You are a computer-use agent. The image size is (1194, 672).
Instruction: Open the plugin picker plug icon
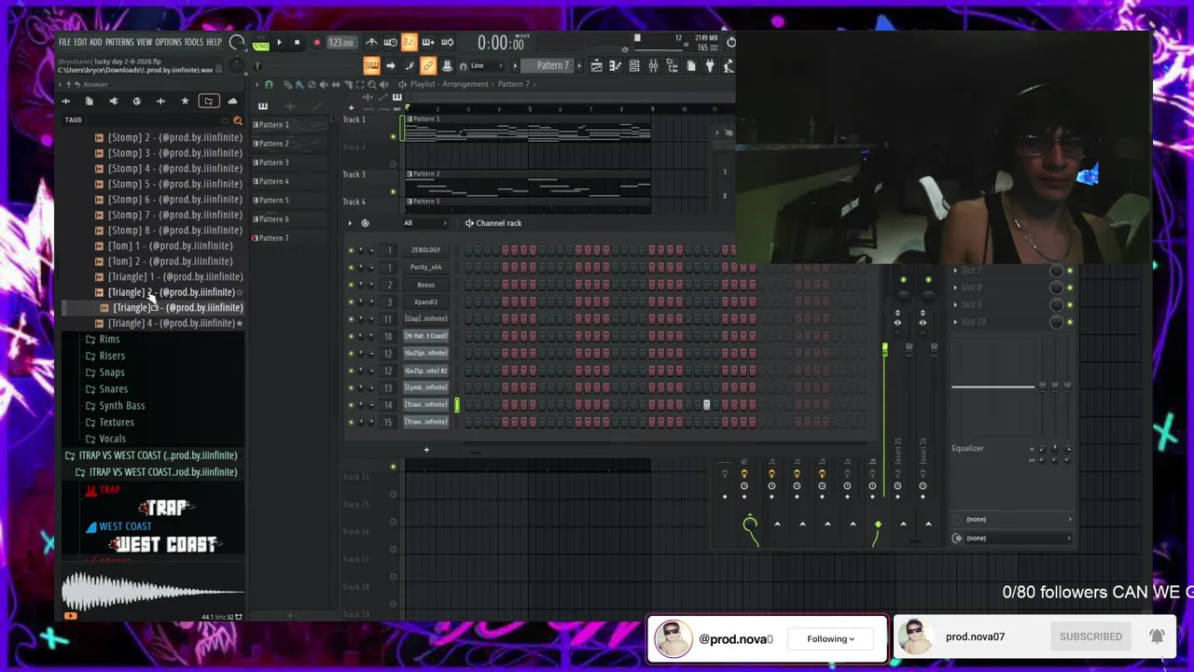[710, 65]
